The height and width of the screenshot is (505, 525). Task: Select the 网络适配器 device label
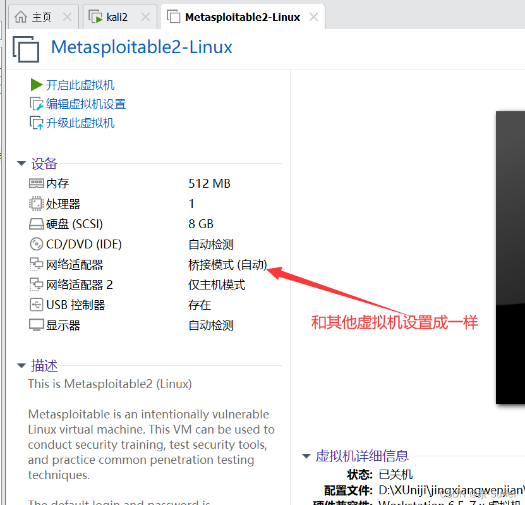pos(75,265)
